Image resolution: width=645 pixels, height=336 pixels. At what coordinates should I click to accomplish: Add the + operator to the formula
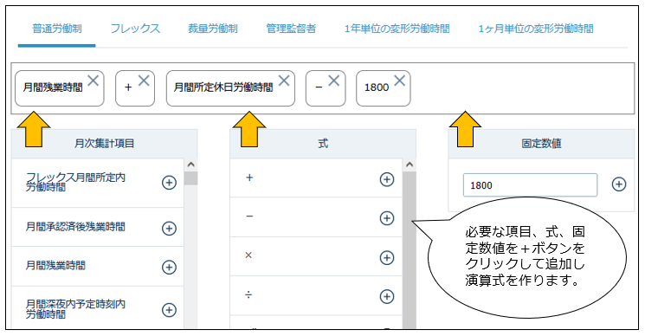387,179
